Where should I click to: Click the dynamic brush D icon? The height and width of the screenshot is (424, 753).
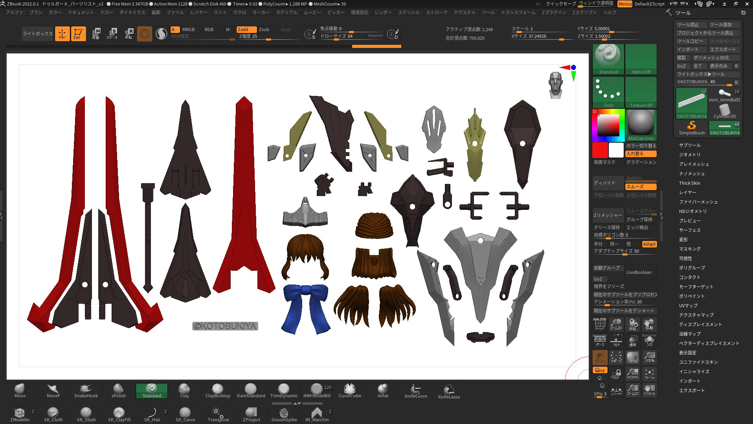click(393, 35)
